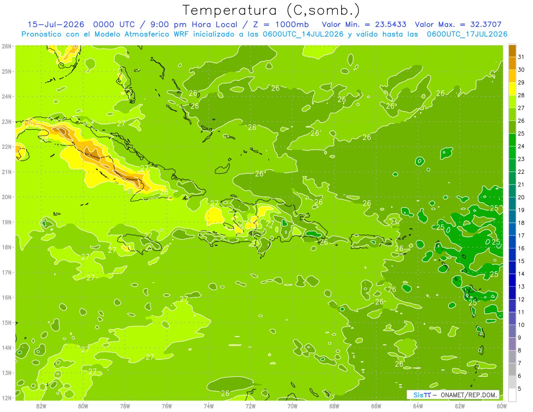Click the '64W' longitude axis label
Screen dimensions: 533x412
click(418, 406)
